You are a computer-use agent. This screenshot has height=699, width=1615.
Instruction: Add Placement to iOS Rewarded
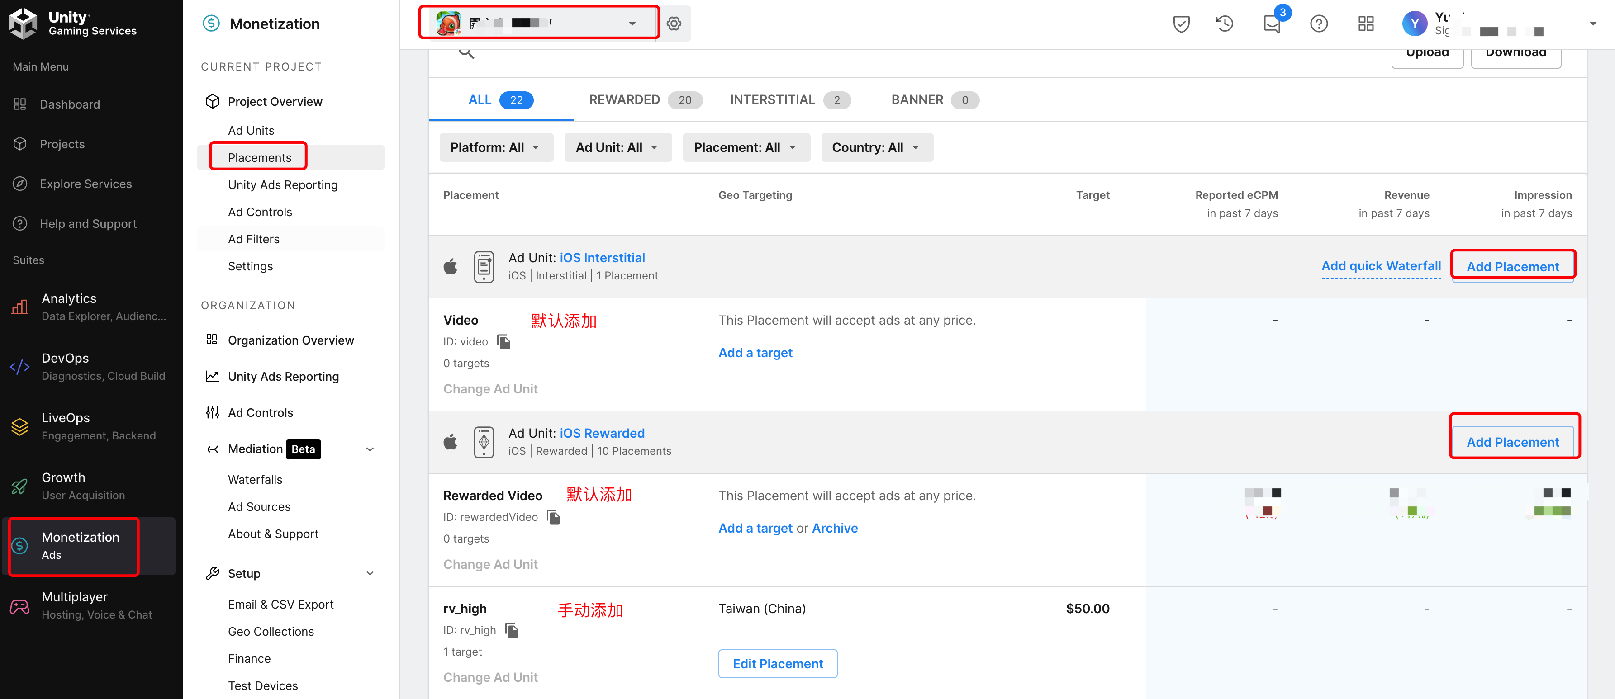[x=1513, y=442]
